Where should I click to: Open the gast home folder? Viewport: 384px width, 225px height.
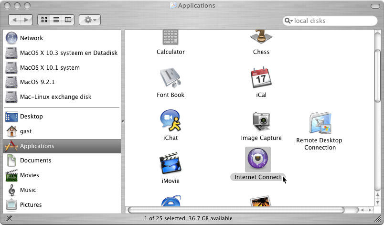[x=62, y=131]
